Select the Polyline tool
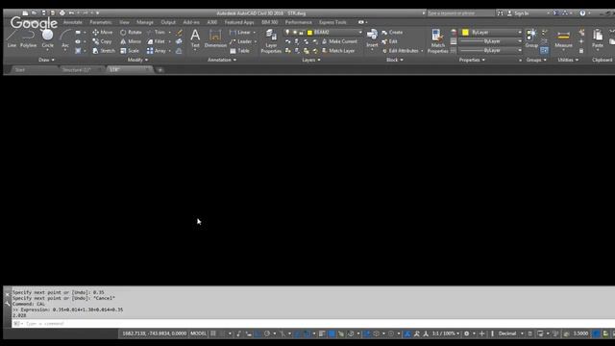This screenshot has height=346, width=615. [x=28, y=39]
